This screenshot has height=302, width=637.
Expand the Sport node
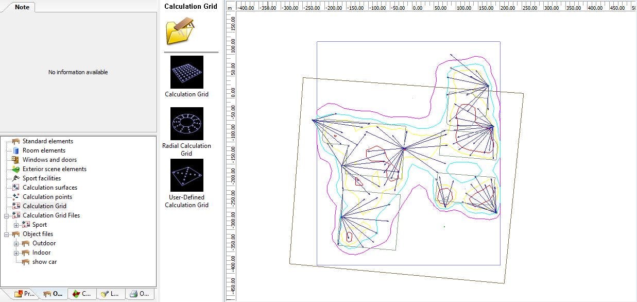(16, 225)
